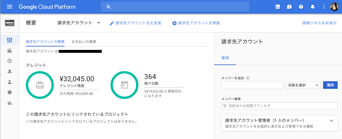Open the billing overview sidebar icon
The image size is (342, 139).
(10, 40)
